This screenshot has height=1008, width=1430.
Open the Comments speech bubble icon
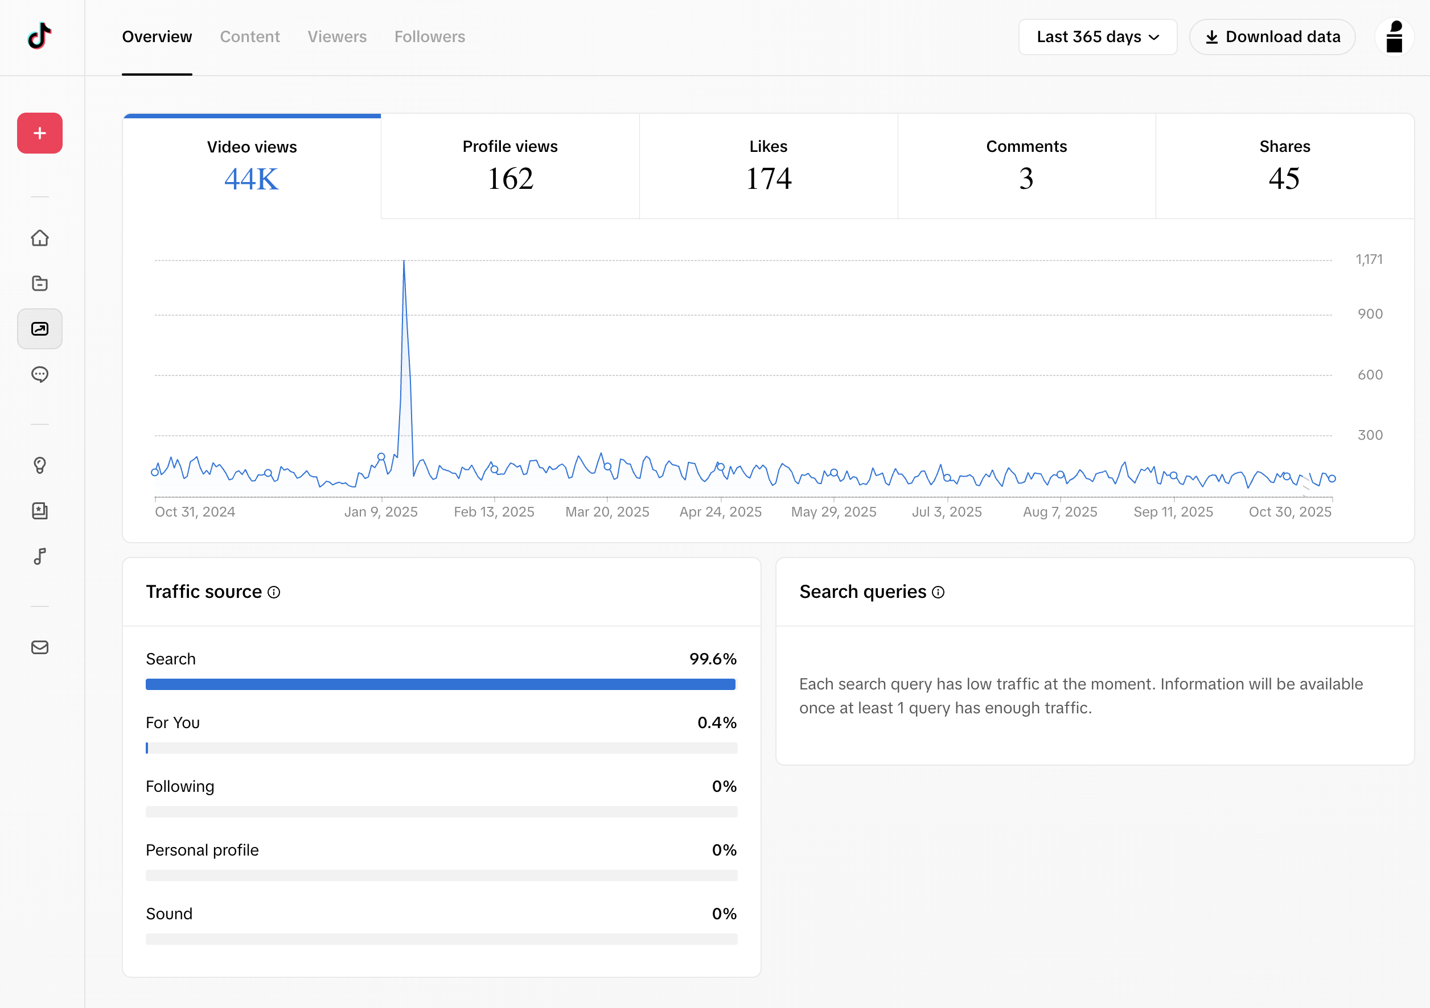39,374
